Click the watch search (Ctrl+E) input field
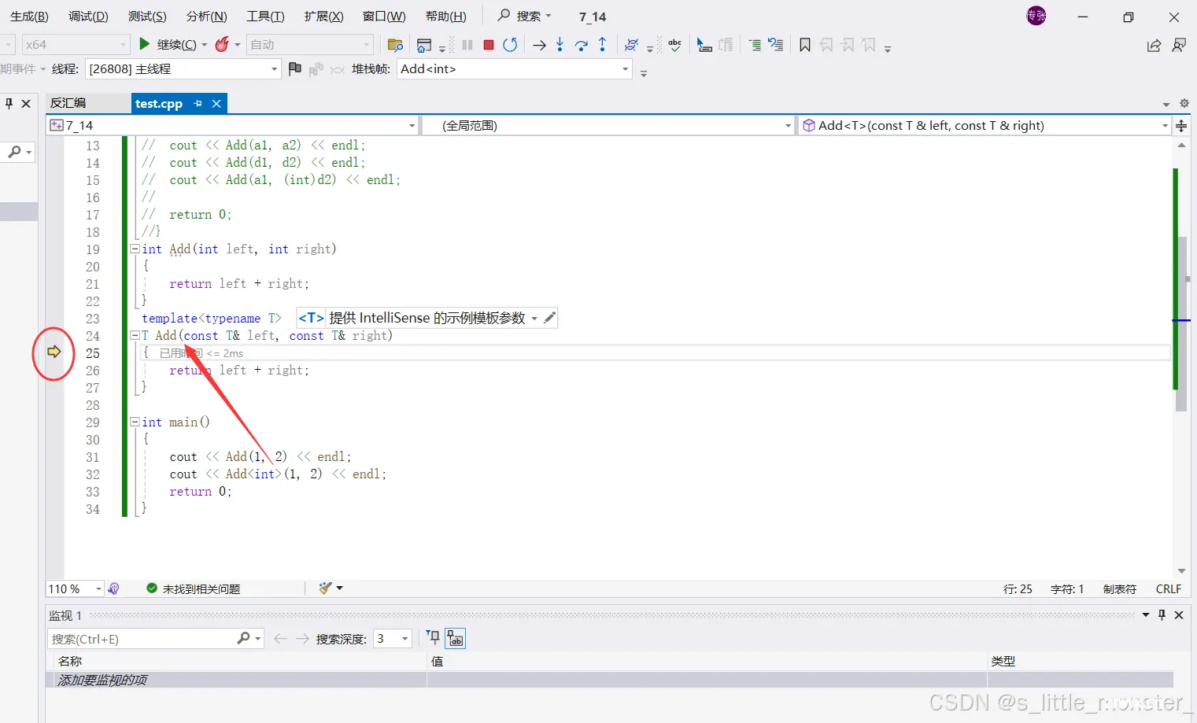 pyautogui.click(x=143, y=639)
